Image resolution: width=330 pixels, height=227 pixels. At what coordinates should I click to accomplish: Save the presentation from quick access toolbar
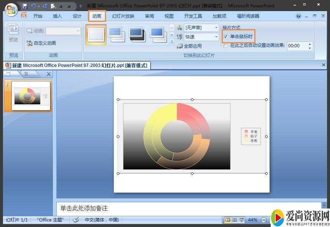25,6
